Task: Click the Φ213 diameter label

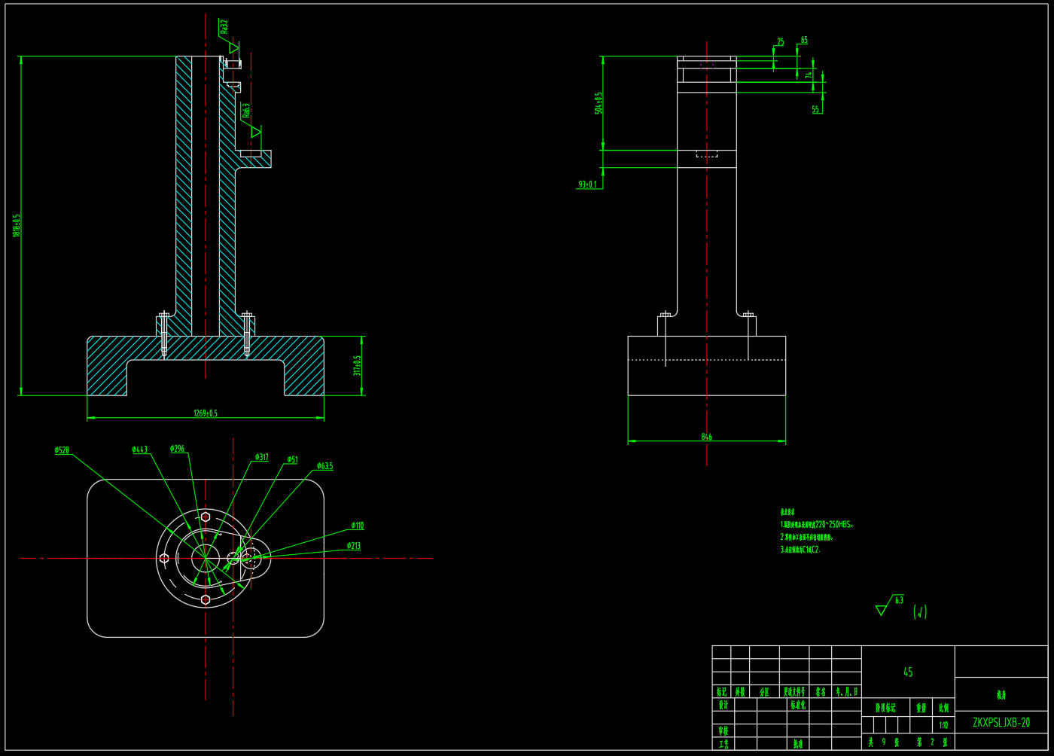Action: tap(353, 546)
